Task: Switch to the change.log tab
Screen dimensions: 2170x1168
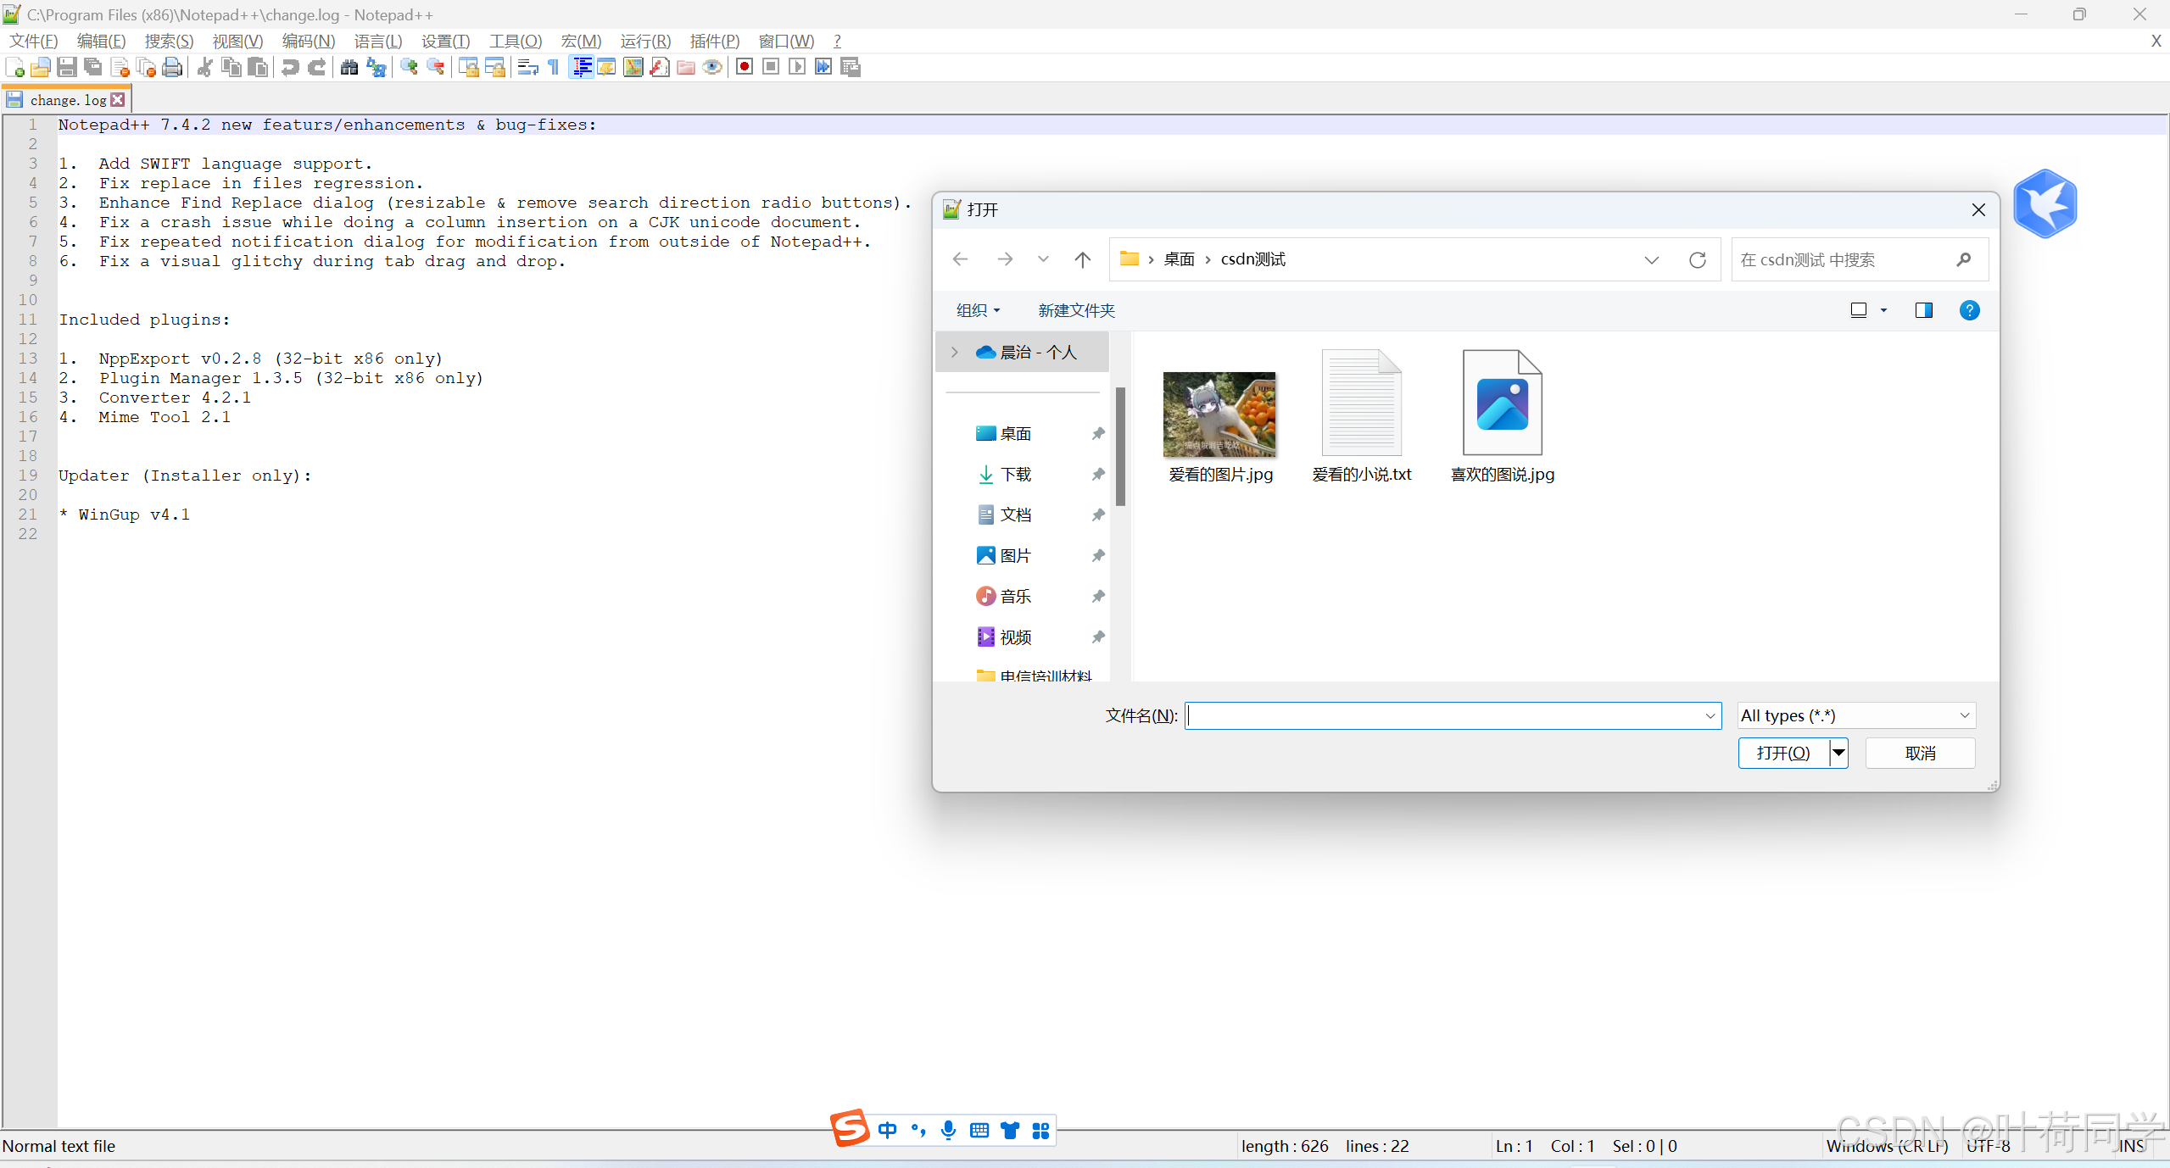Action: (x=68, y=100)
